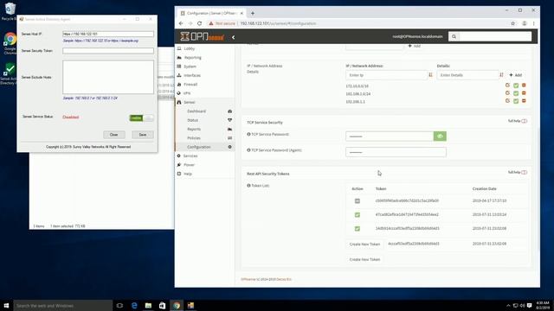This screenshot has height=311, width=554.
Task: Click the Status heartbeat icon in sidebar
Action: [229, 120]
